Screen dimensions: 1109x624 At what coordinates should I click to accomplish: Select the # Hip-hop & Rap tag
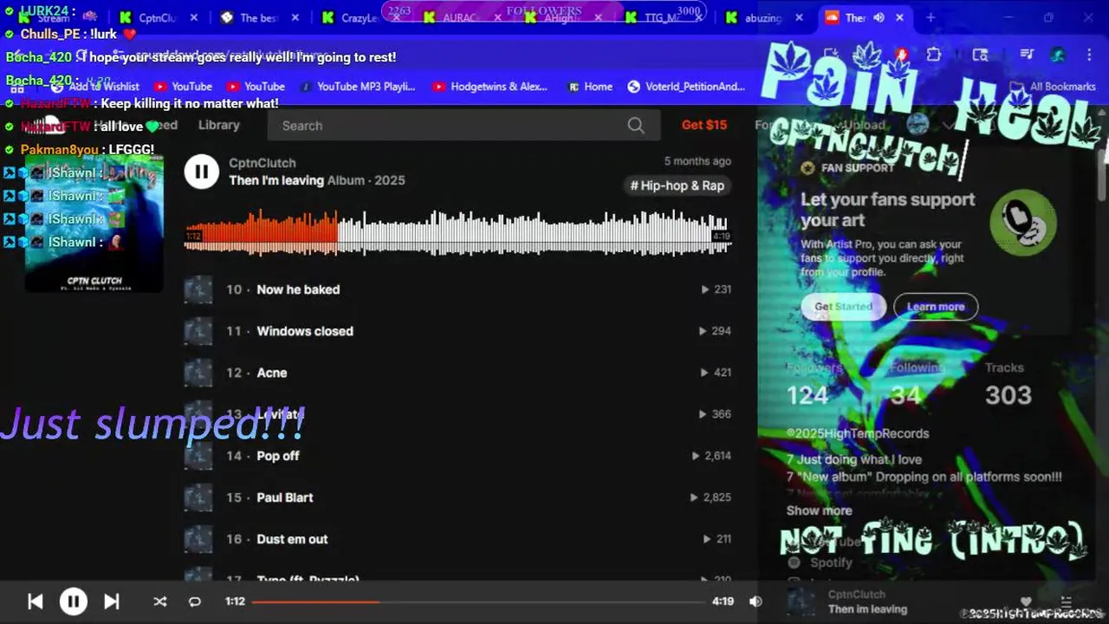(x=678, y=185)
